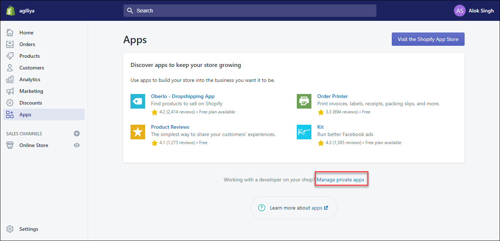This screenshot has width=500, height=241.
Task: Click the Customers person icon
Action: (x=10, y=67)
